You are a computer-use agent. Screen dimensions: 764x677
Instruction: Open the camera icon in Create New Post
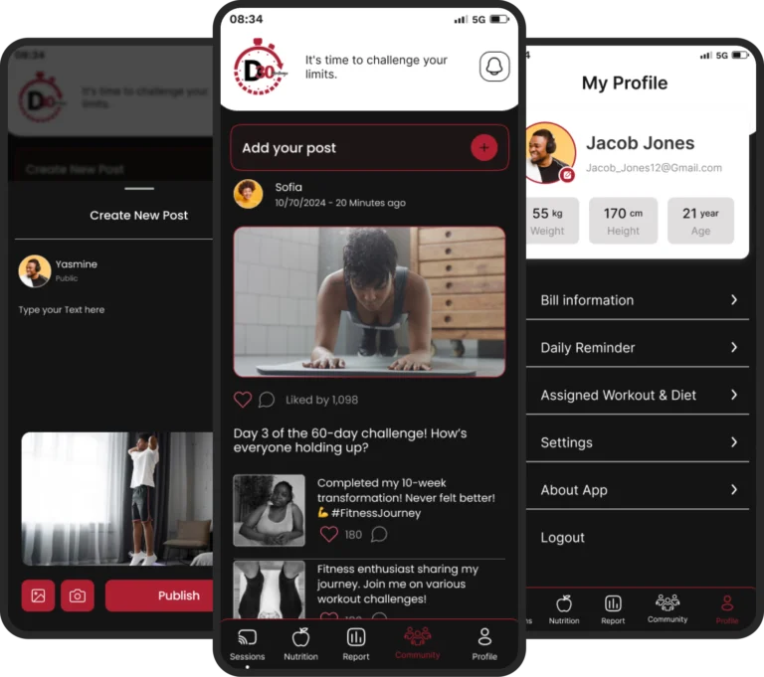pyautogui.click(x=77, y=595)
